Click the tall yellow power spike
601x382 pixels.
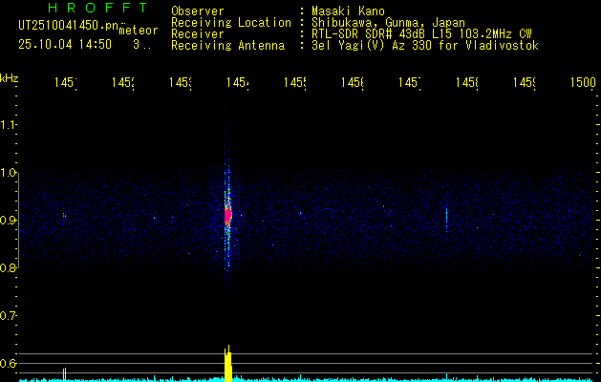click(x=227, y=365)
